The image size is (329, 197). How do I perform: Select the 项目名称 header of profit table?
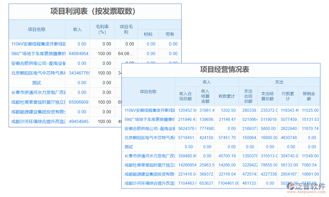click(x=37, y=29)
